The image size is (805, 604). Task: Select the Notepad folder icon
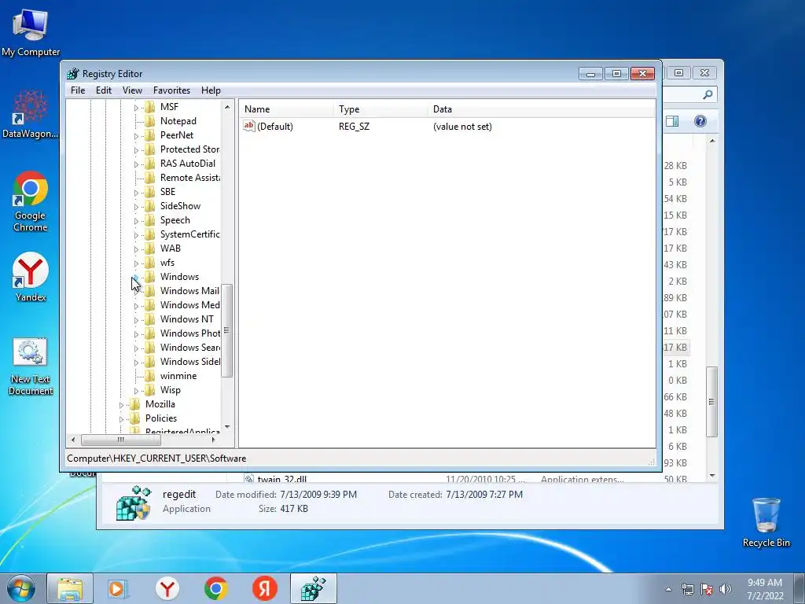coord(150,120)
